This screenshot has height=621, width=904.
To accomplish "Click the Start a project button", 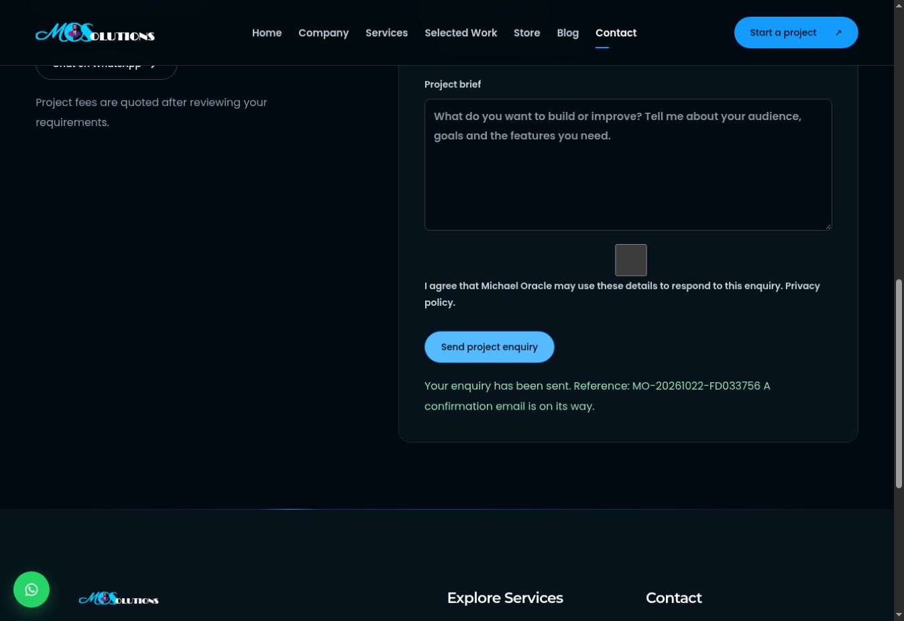I will 796,33.
